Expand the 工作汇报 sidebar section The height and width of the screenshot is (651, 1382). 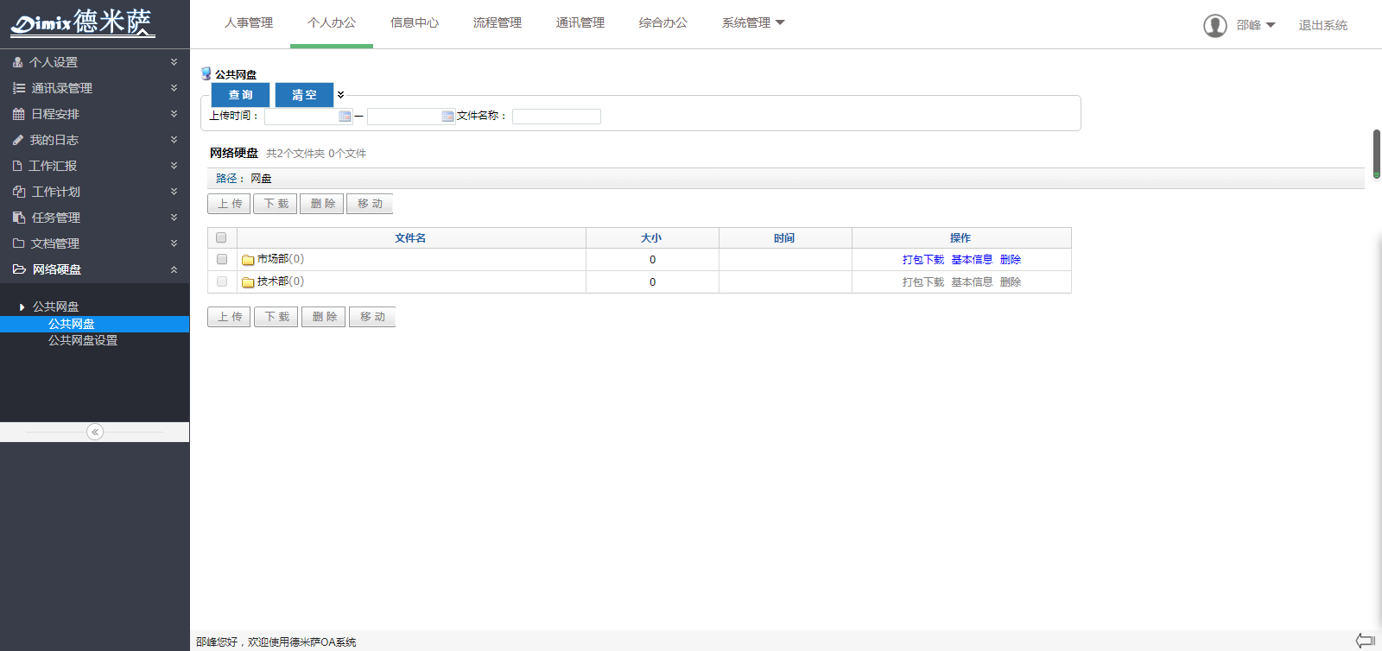pyautogui.click(x=174, y=166)
